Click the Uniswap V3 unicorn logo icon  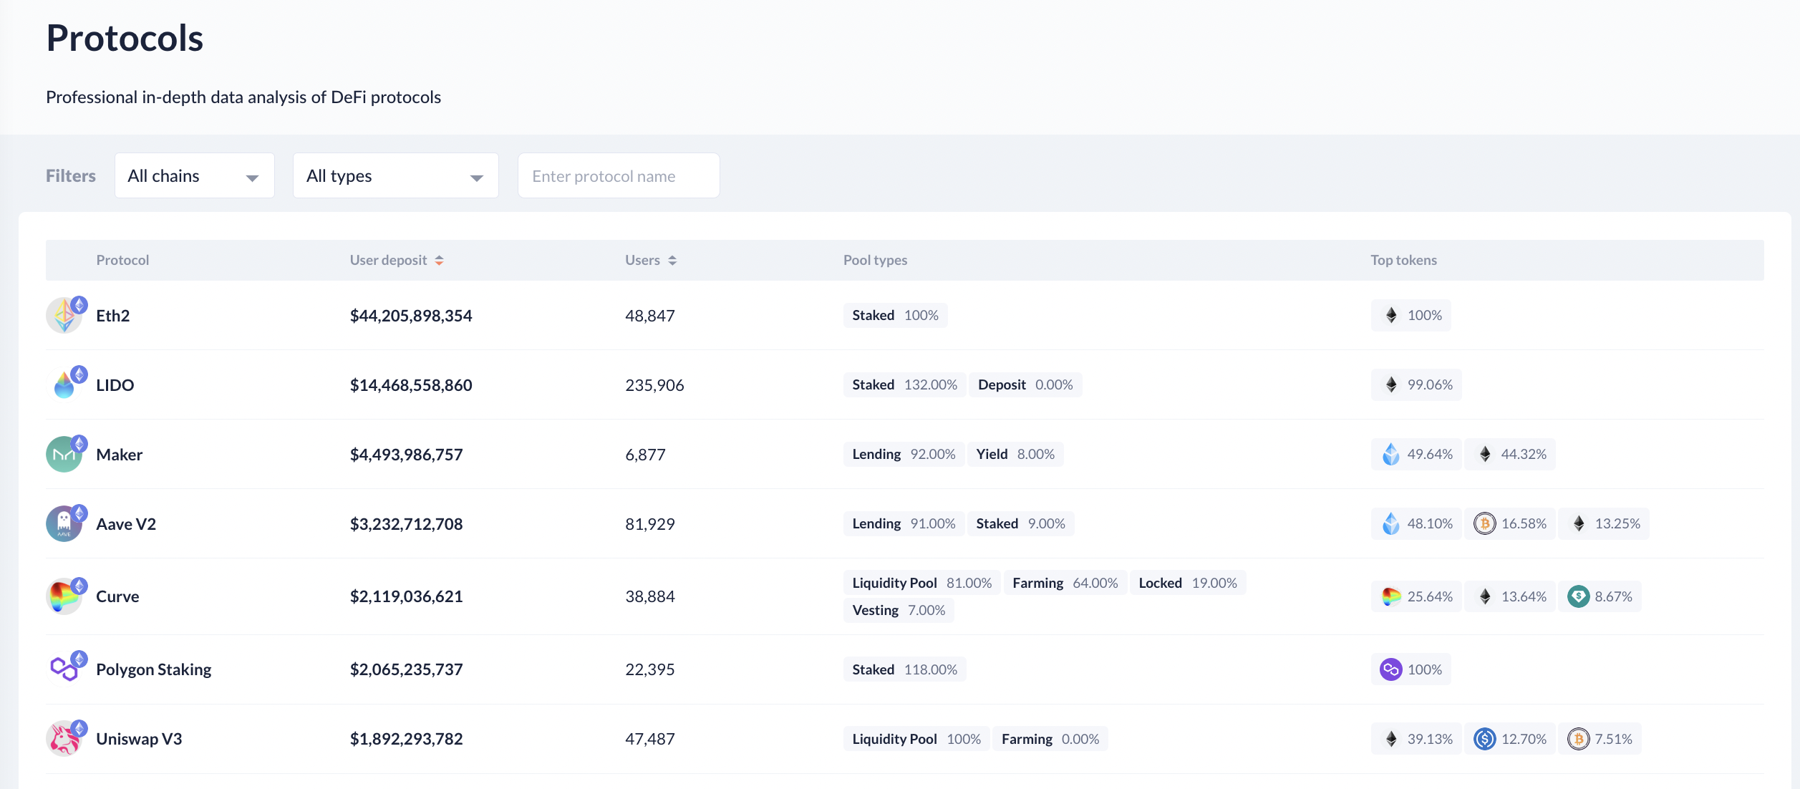click(x=64, y=738)
